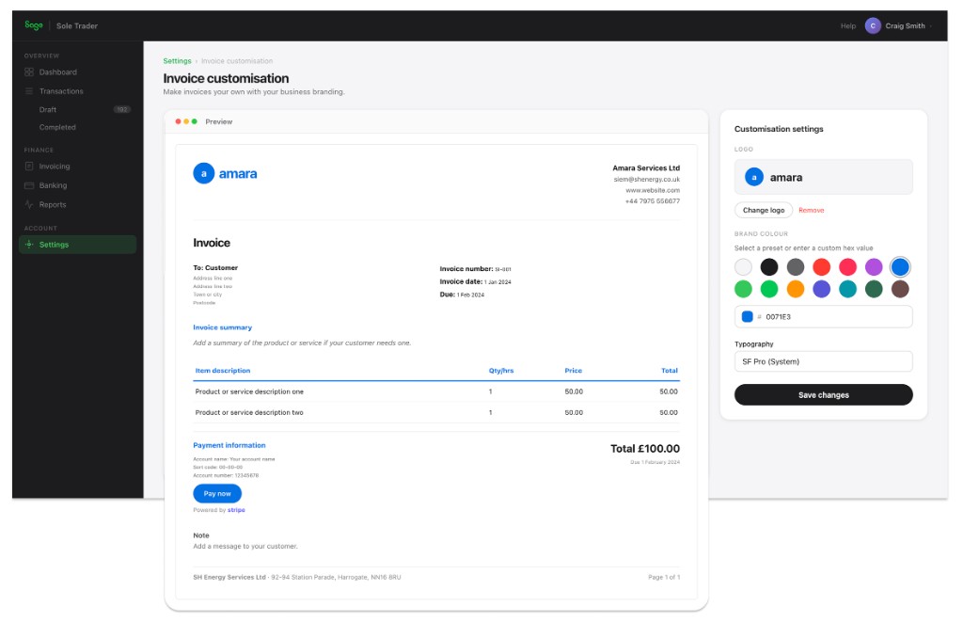Choose the purple brand colour swatch
The width and height of the screenshot is (963, 638).
coord(873,266)
